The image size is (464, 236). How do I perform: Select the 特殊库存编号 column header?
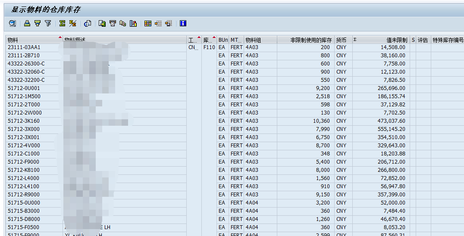pyautogui.click(x=448, y=40)
